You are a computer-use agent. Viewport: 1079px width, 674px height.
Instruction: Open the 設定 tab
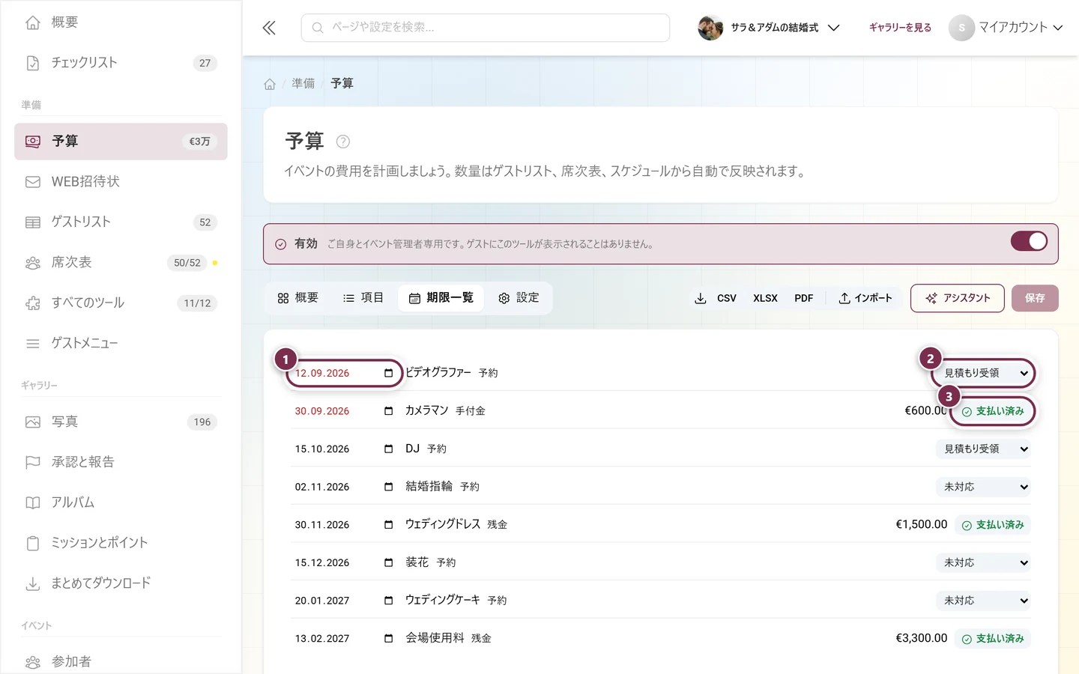[519, 298]
